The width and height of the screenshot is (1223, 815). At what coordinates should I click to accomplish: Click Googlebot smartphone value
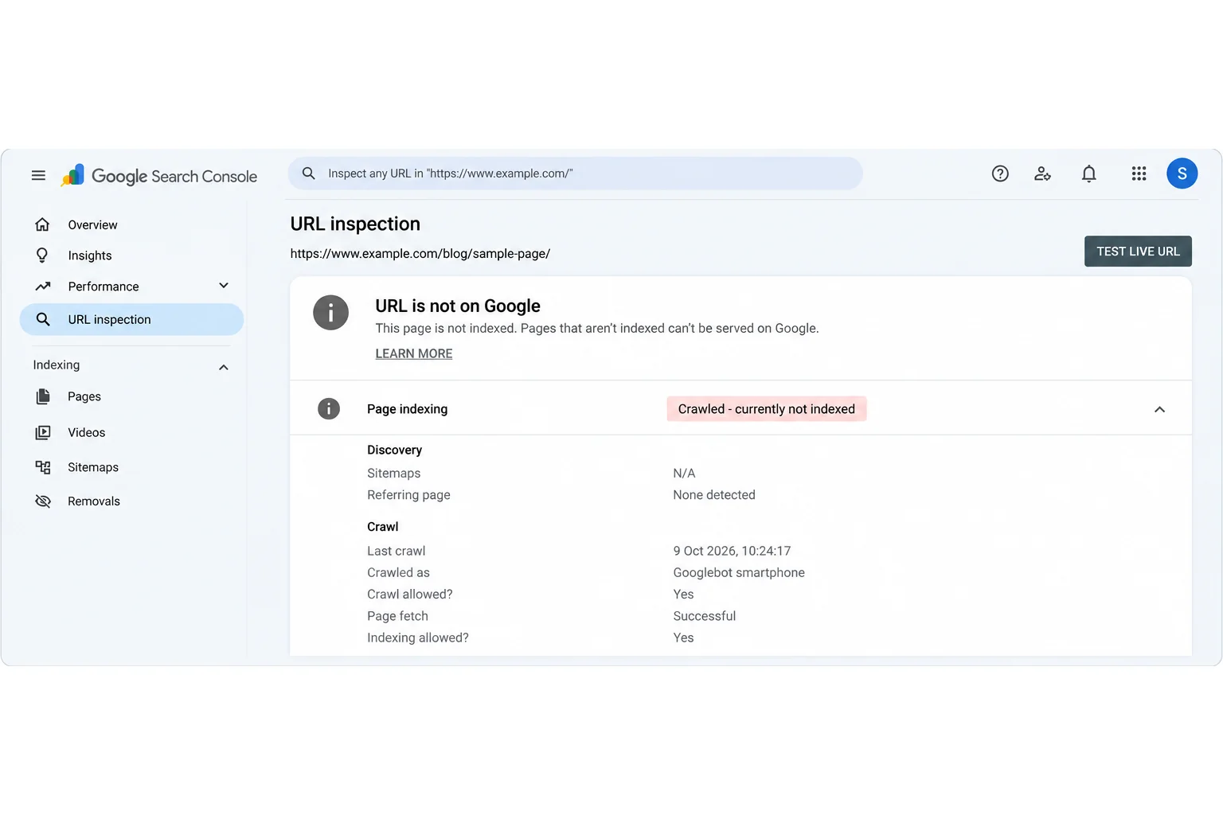[x=739, y=572]
